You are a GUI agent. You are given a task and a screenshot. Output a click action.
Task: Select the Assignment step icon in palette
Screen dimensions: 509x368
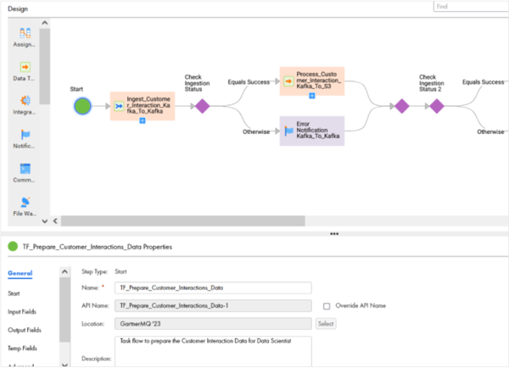click(25, 33)
